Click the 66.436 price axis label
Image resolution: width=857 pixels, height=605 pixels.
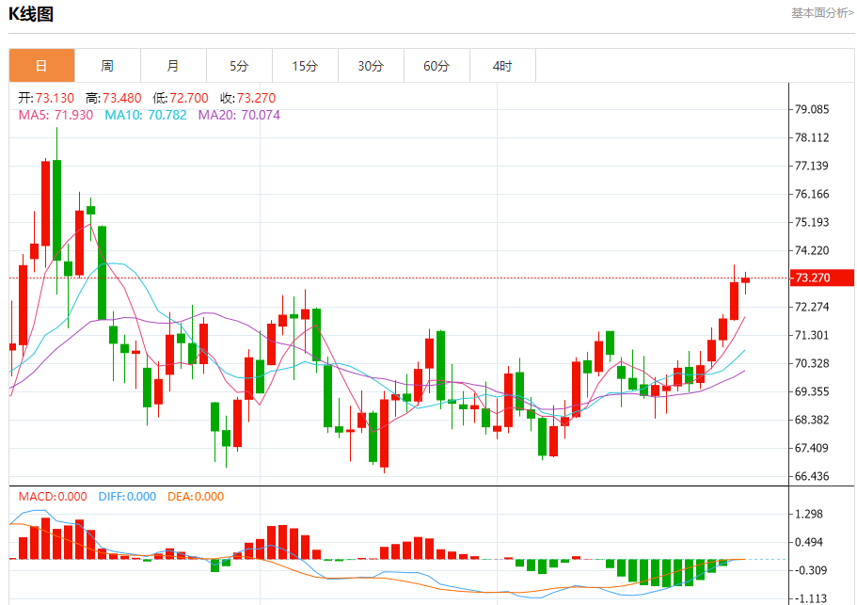[812, 477]
